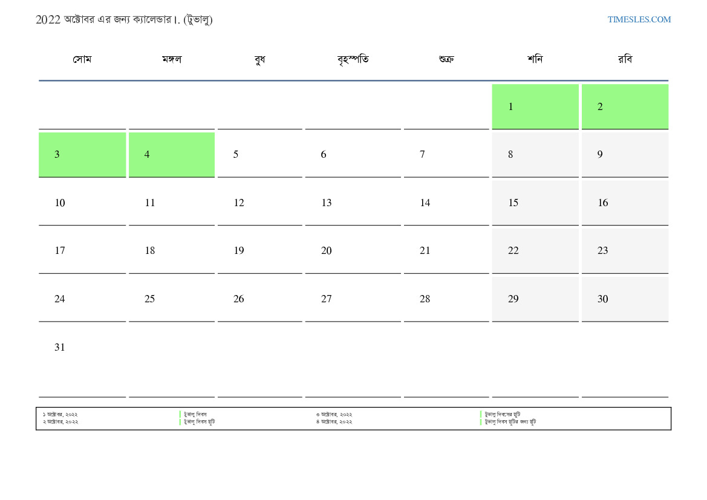This screenshot has width=707, height=500.
Task: Click the highlighted date 3 cell
Action: tap(82, 155)
